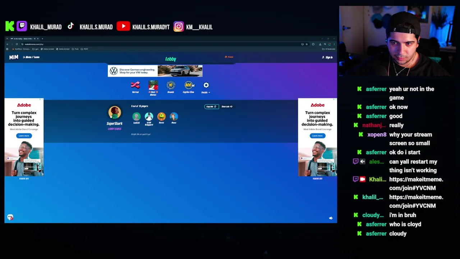Image resolution: width=460 pixels, height=259 pixels.
Task: Select the Bodyguard penguin player avatar
Action: coord(149,117)
